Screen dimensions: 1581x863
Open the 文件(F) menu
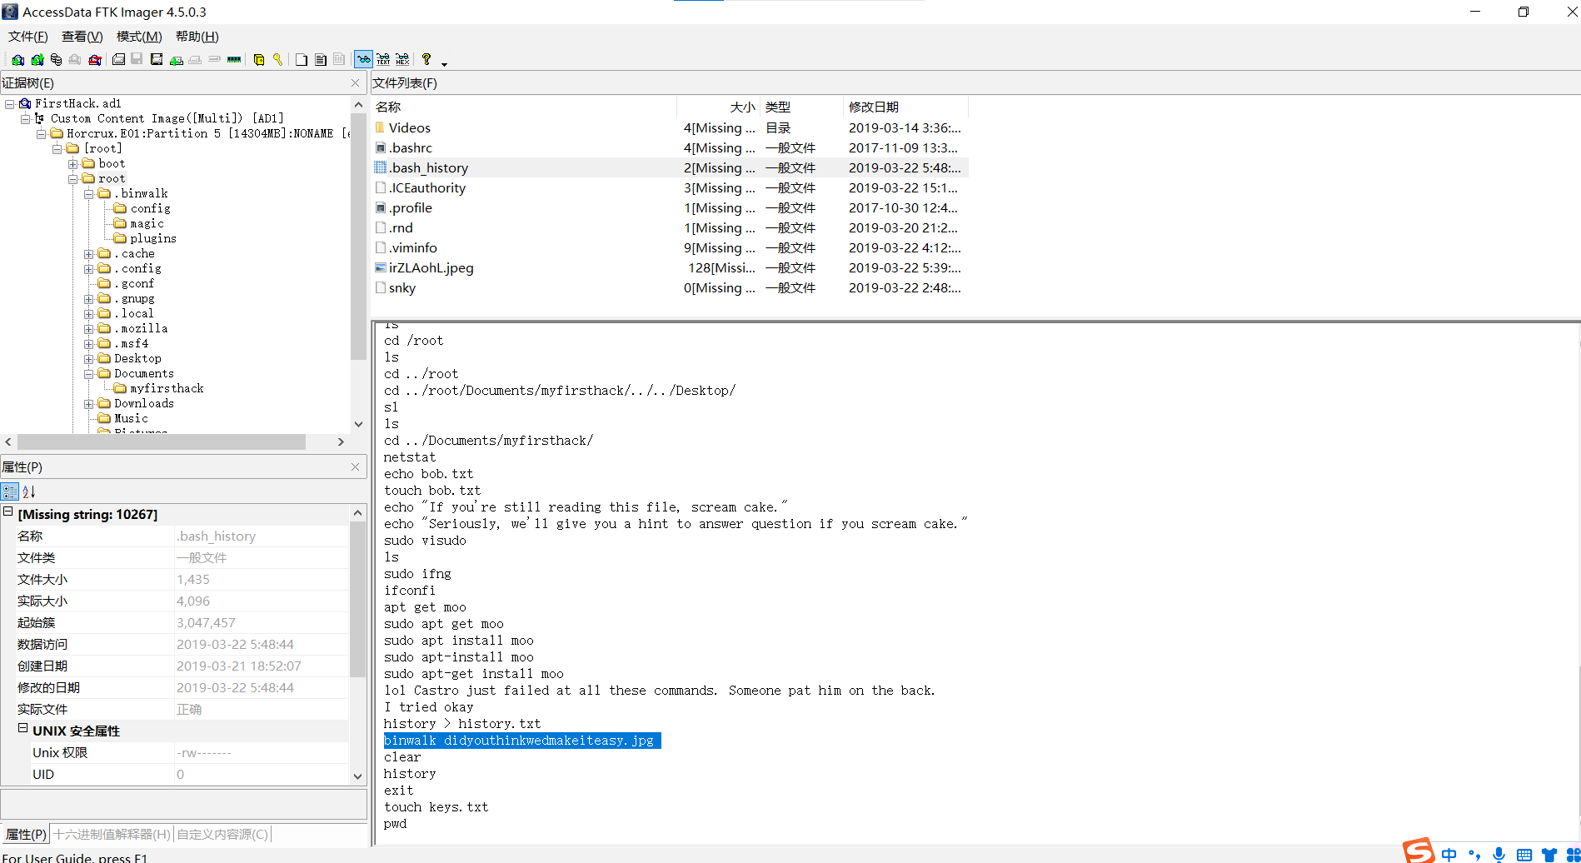pyautogui.click(x=28, y=37)
